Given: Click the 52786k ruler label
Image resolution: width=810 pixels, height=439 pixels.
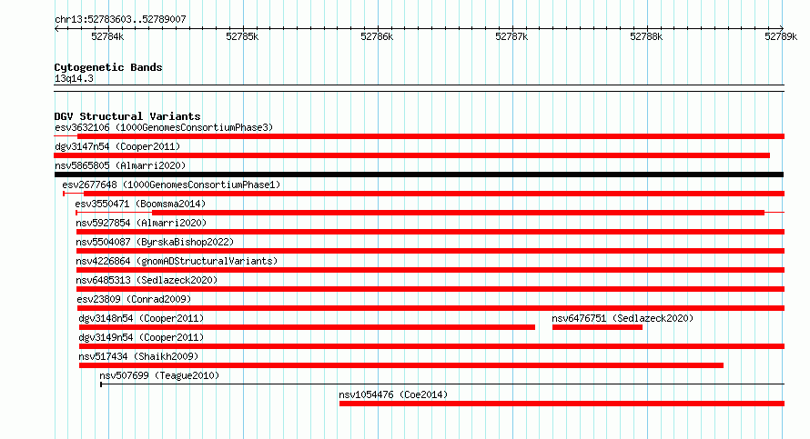Looking at the screenshot, I should [377, 36].
